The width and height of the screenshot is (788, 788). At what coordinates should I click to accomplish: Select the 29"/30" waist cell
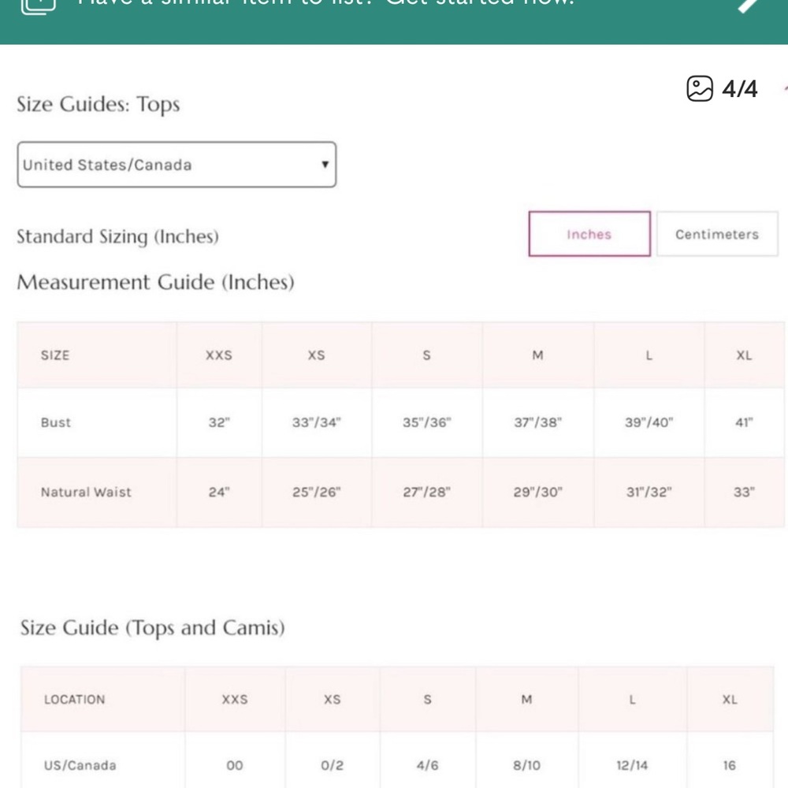click(x=537, y=492)
